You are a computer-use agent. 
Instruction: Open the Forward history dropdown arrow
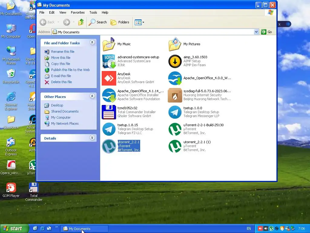click(74, 22)
